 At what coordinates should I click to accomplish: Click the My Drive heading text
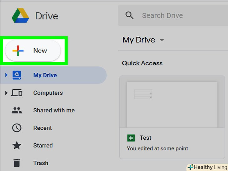[139, 40]
